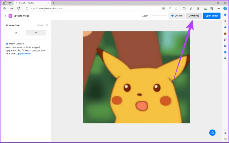Click the Open Editor button
The image size is (229, 143).
click(x=212, y=16)
